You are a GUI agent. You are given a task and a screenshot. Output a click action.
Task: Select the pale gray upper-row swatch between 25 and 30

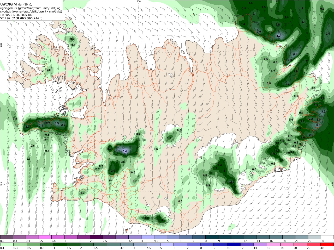point(315,237)
